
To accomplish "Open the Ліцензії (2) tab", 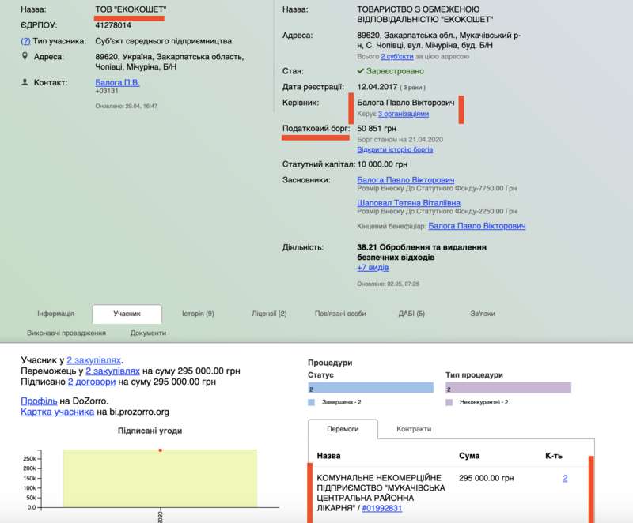I will tap(269, 314).
